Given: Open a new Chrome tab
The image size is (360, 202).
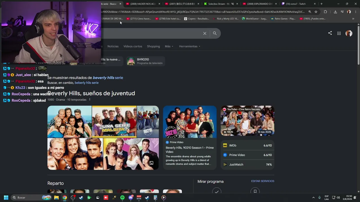Looking at the screenshot, I should [x=321, y=4].
